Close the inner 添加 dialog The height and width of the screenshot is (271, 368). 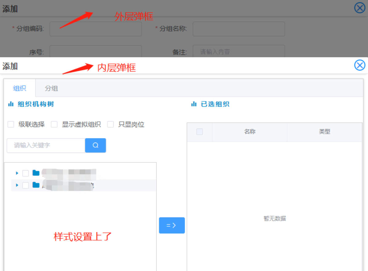pos(359,65)
